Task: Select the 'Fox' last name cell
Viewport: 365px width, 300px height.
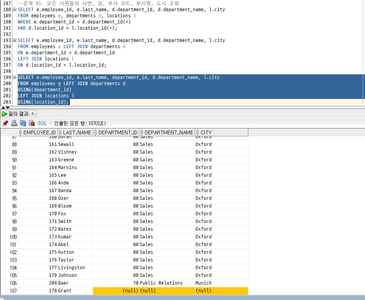Action: (75, 214)
